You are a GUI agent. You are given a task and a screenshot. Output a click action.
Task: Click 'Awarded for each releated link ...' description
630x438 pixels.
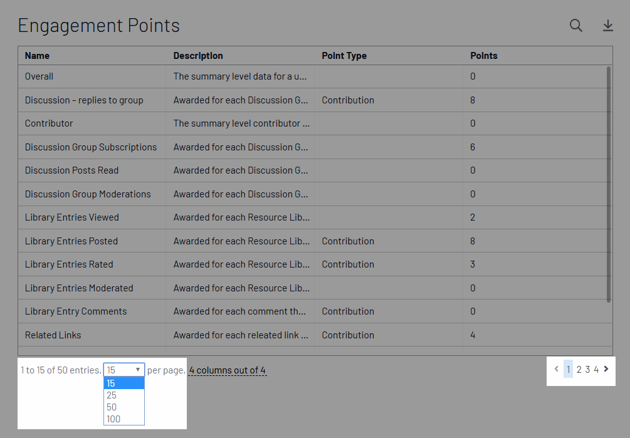(x=241, y=335)
